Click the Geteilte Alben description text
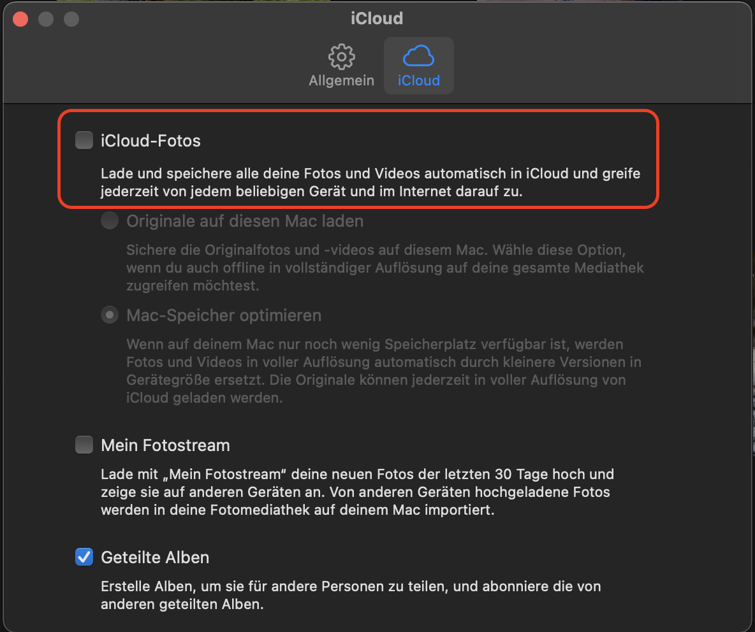755x632 pixels. [x=351, y=595]
